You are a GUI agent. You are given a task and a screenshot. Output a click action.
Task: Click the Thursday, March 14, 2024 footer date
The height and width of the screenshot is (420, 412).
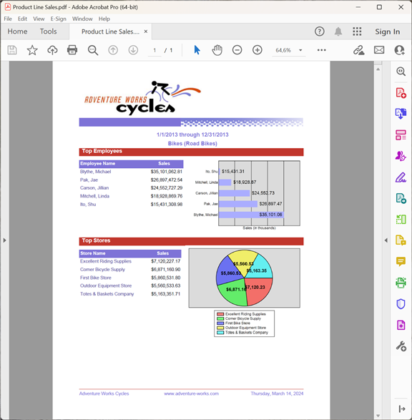click(277, 394)
